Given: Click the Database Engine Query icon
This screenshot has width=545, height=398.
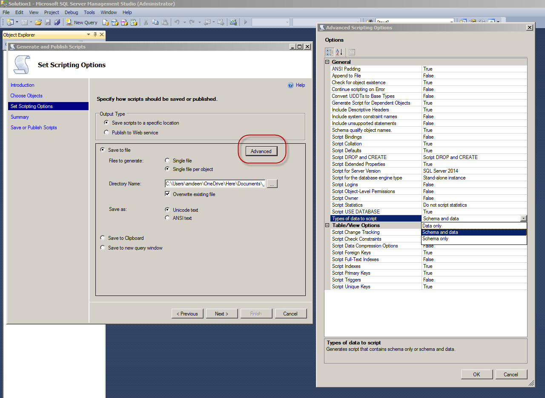Looking at the screenshot, I should click(106, 23).
